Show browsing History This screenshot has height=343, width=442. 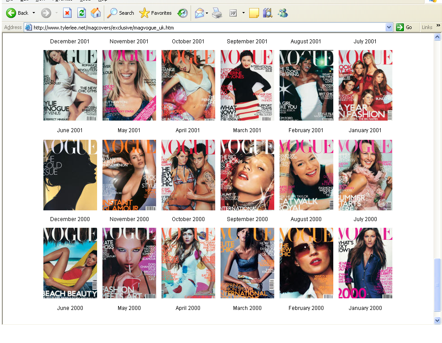[183, 13]
